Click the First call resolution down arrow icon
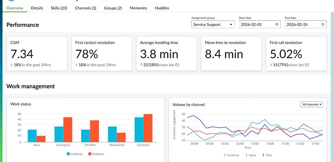 coord(271,65)
